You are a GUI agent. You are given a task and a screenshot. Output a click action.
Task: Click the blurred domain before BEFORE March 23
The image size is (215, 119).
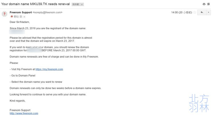(34, 50)
